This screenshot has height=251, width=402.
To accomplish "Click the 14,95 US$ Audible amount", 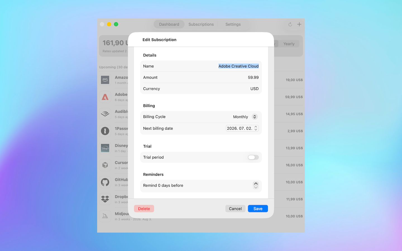I will (x=294, y=114).
